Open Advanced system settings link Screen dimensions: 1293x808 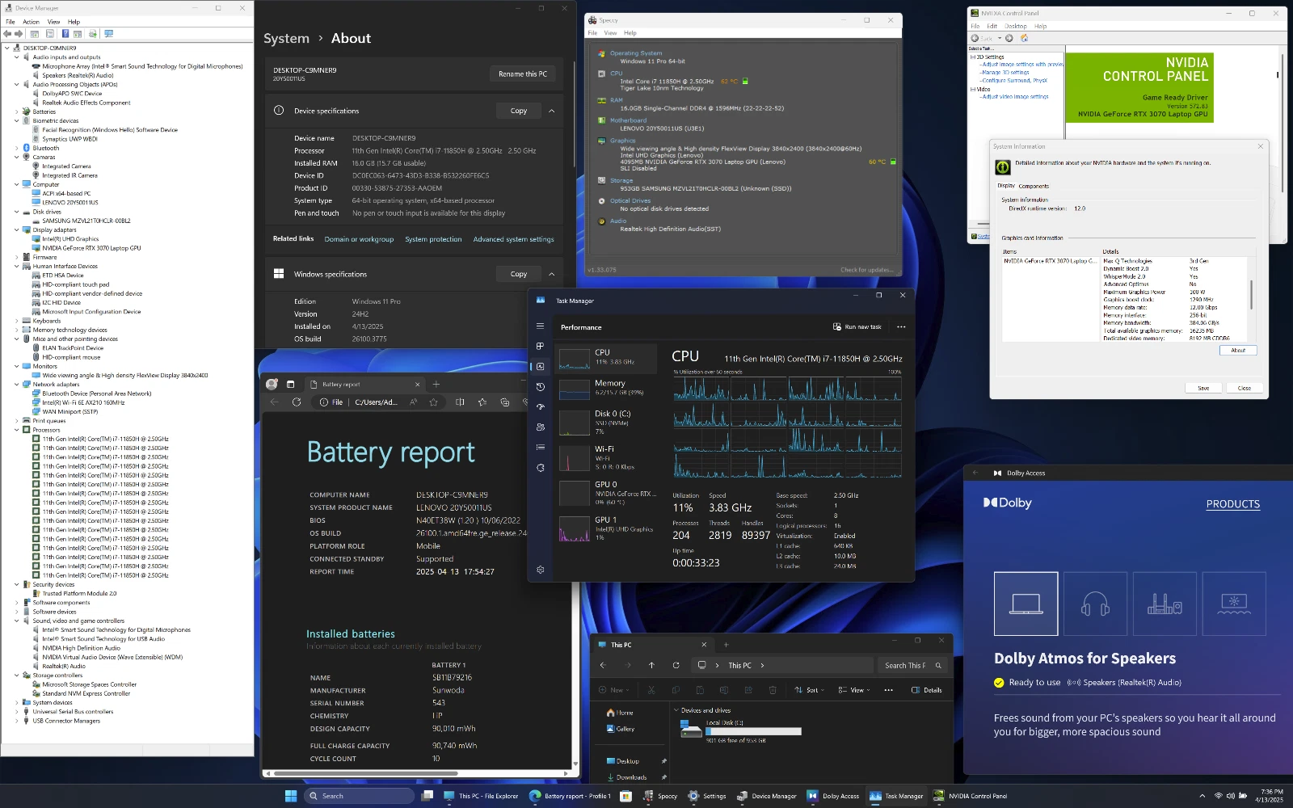(x=513, y=239)
